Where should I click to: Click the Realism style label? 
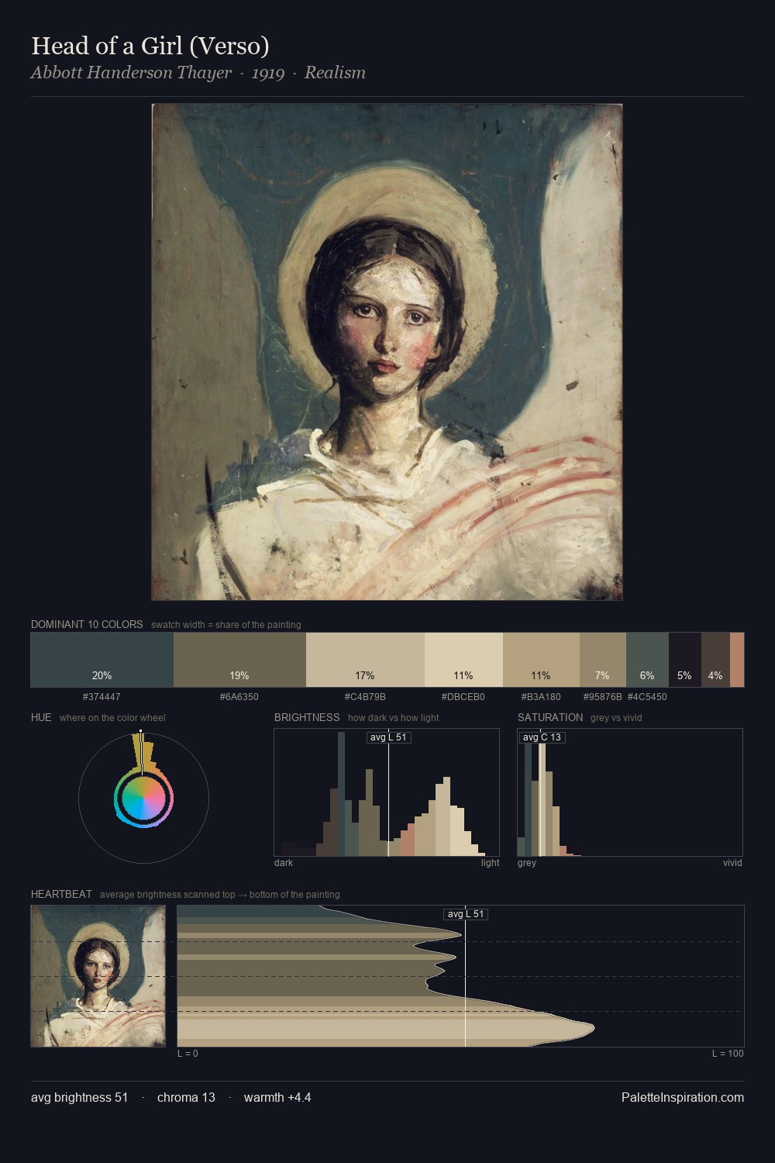click(335, 73)
